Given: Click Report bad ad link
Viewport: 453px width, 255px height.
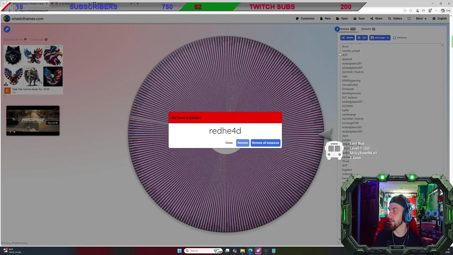Looking at the screenshot, I should [15, 40].
